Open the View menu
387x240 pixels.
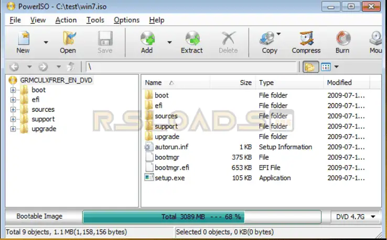tap(38, 20)
